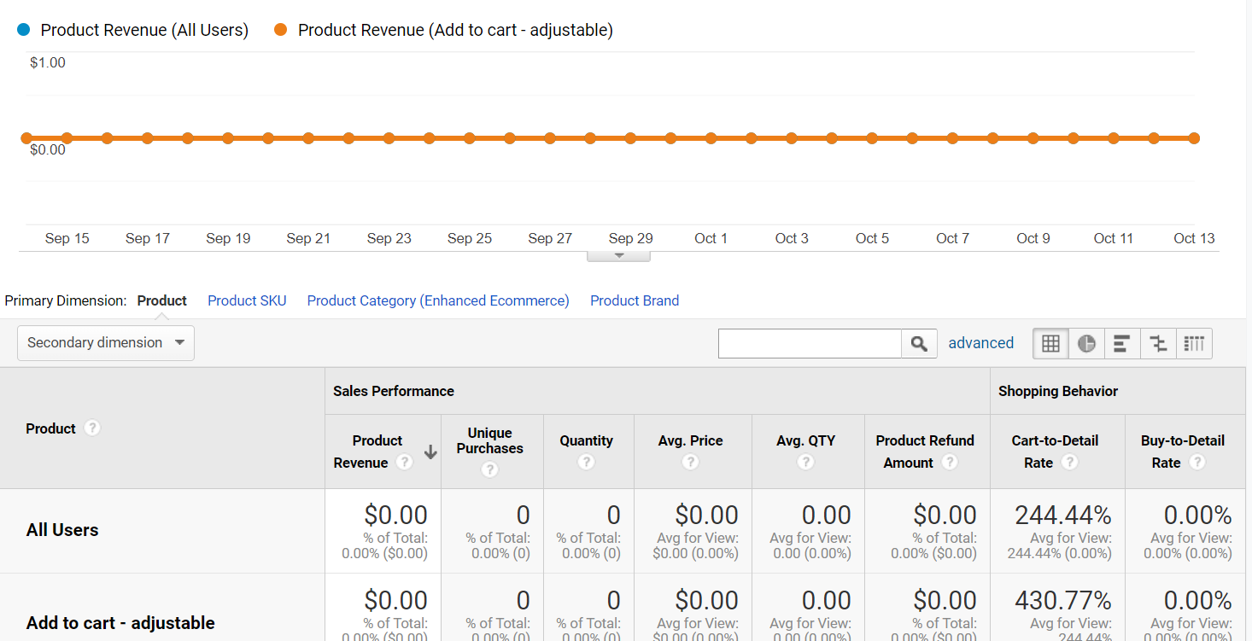Viewport: 1252px width, 641px height.
Task: Click Product Revenue (Add to cart - adjustable) legend
Action: click(455, 30)
